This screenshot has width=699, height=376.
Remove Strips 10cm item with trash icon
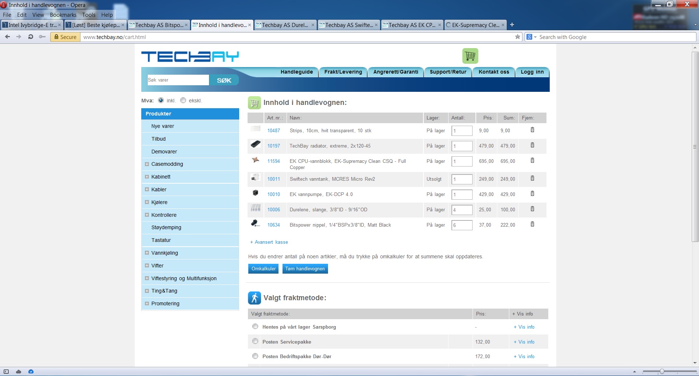pos(532,130)
